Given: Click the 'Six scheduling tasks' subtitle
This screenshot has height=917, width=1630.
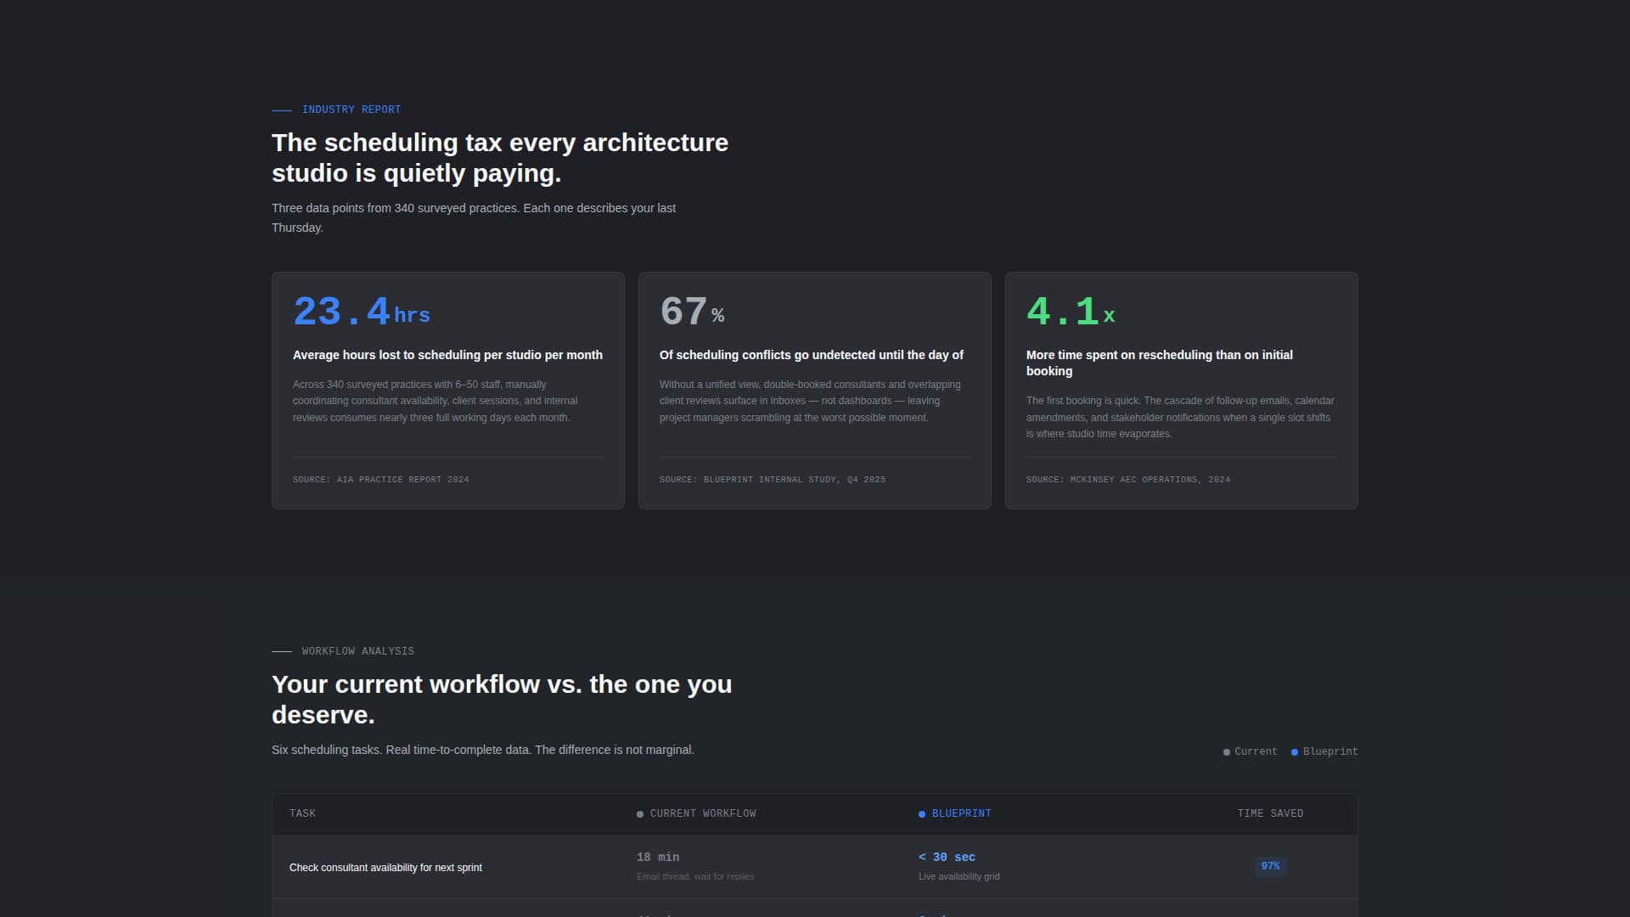Looking at the screenshot, I should (483, 750).
